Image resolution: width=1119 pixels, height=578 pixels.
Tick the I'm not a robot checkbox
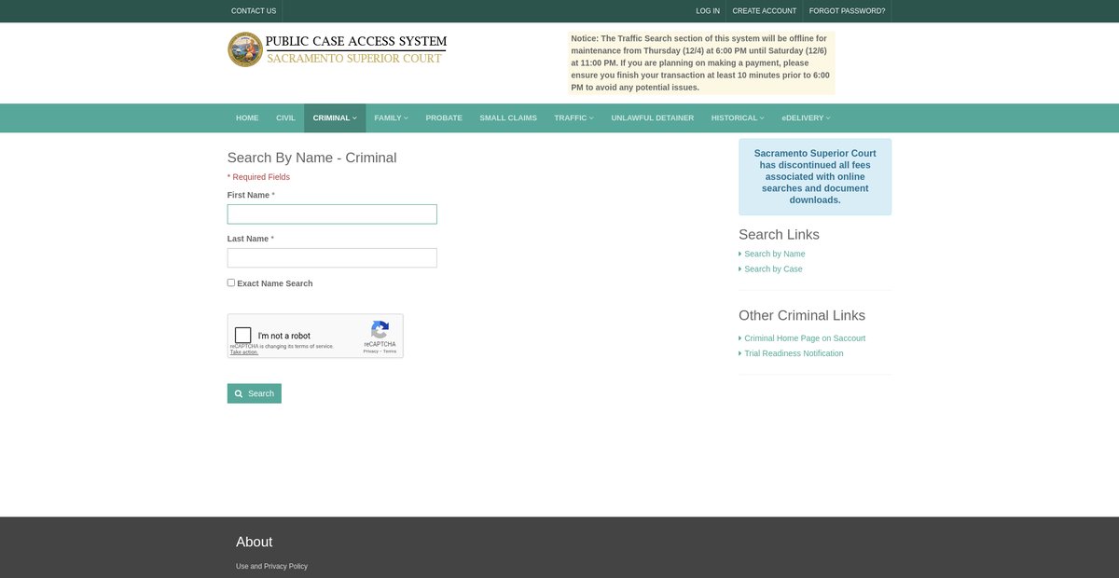(x=243, y=336)
